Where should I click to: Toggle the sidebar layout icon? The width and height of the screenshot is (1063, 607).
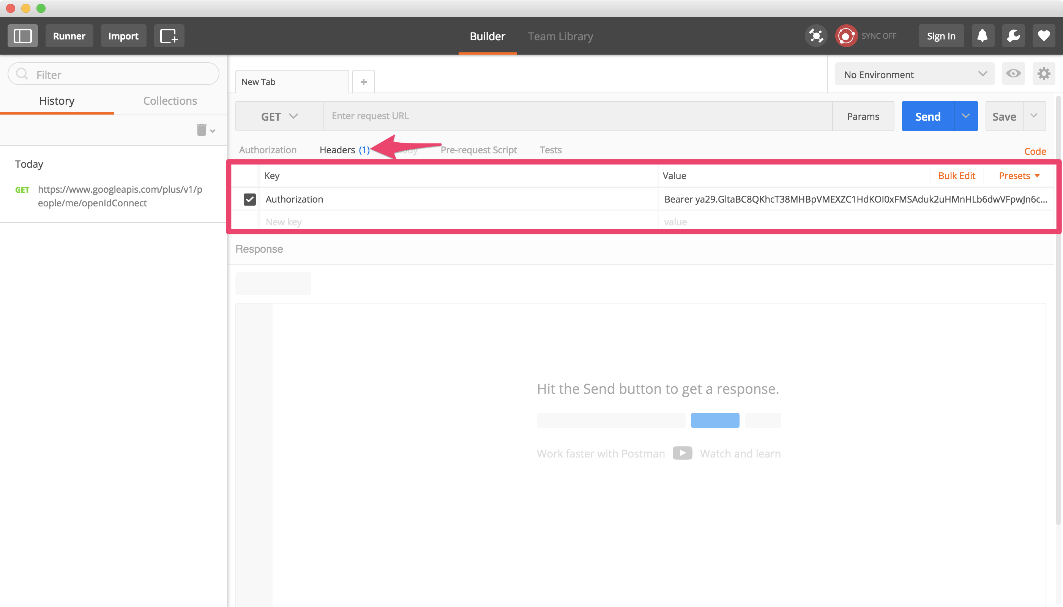[22, 35]
